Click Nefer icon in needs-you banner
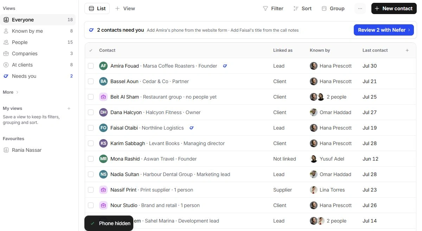Screen dimensions: 422x231 pyautogui.click(x=91, y=30)
